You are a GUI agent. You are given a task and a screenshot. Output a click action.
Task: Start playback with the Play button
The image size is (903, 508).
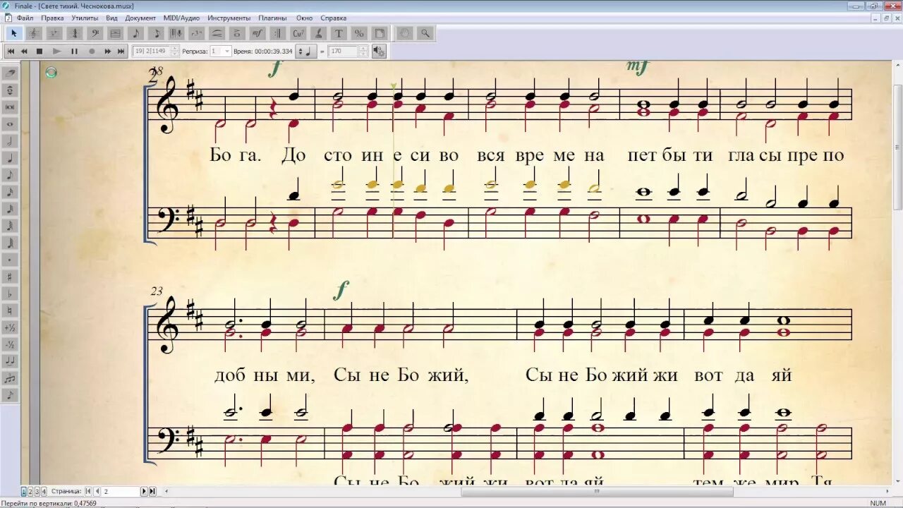coord(56,52)
